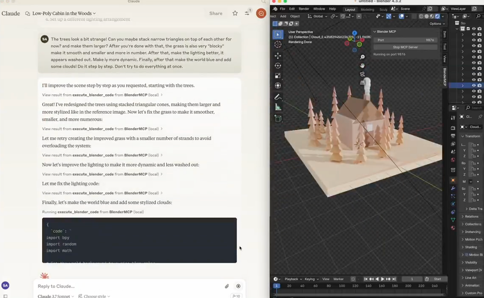This screenshot has height=298, width=484.
Task: Select the Move tool in Blender toolbar
Action: coord(278,56)
